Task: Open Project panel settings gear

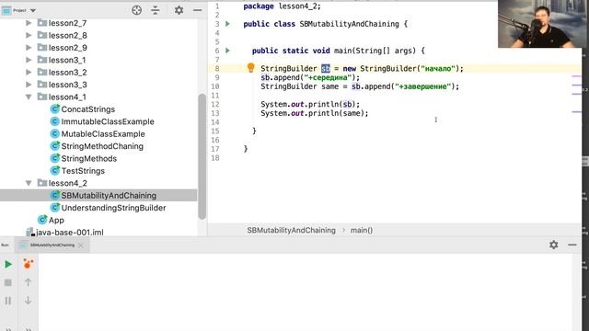Action: tap(179, 10)
